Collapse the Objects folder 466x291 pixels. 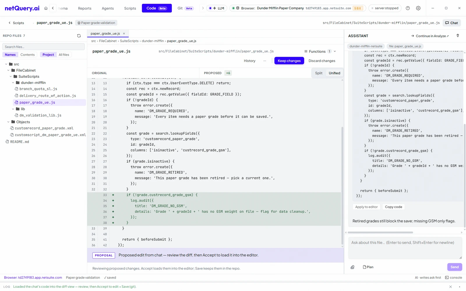pyautogui.click(x=8, y=122)
